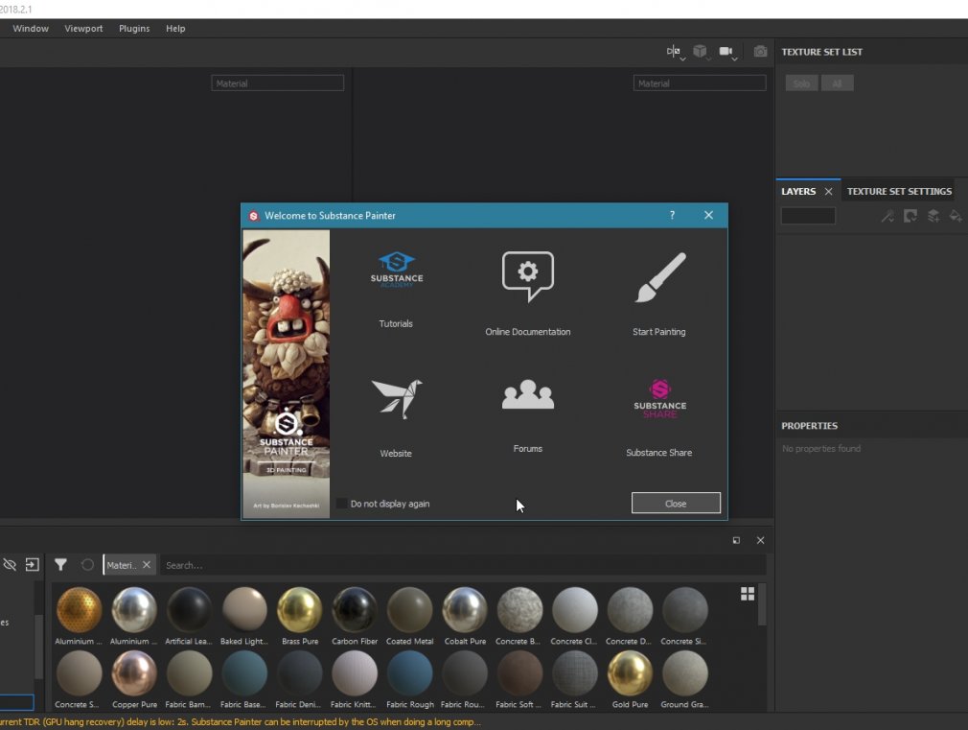Toggle the shelf hidden-eye icon
This screenshot has height=730, width=968.
click(10, 564)
